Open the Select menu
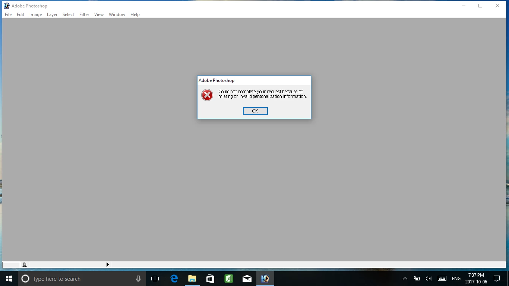The width and height of the screenshot is (509, 286). (x=68, y=15)
